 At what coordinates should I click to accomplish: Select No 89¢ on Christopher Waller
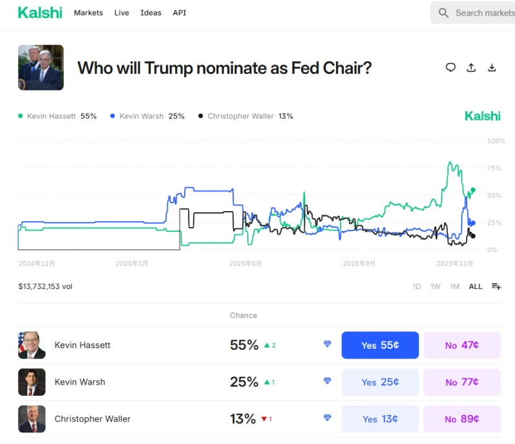click(462, 419)
